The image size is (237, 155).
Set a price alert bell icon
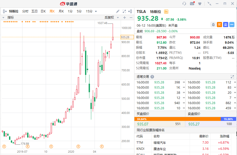point(213,25)
